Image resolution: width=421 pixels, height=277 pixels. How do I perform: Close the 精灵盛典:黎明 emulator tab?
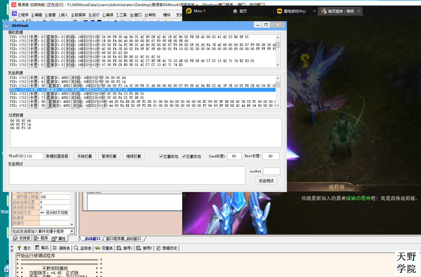click(359, 11)
